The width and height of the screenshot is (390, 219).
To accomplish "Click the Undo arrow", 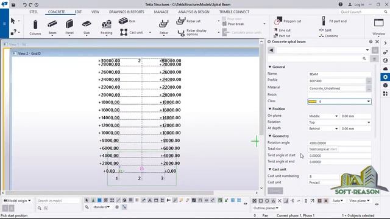I will click(x=24, y=5).
